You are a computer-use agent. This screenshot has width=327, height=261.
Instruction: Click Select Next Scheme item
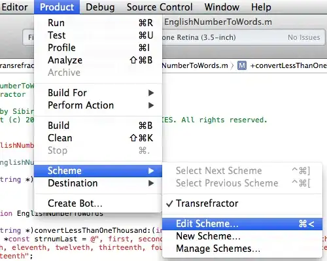242,171
